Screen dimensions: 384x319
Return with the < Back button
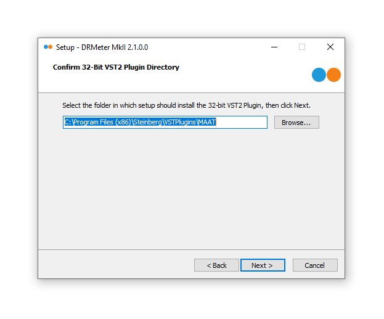tap(216, 265)
